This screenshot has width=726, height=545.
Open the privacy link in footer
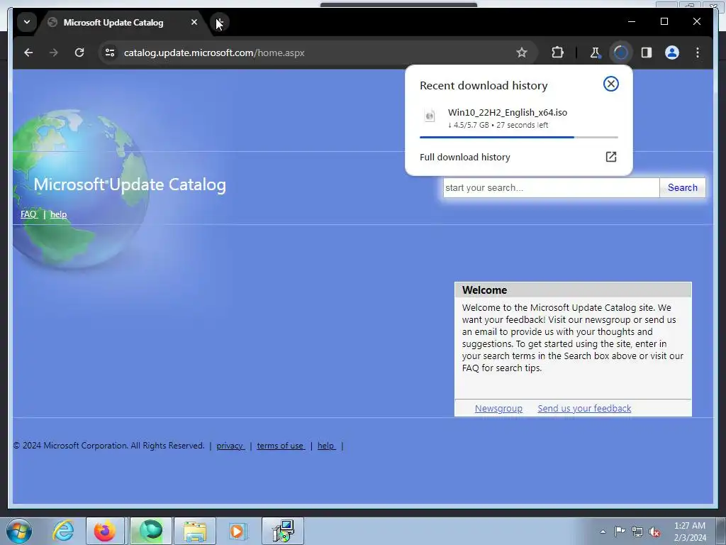pyautogui.click(x=230, y=446)
